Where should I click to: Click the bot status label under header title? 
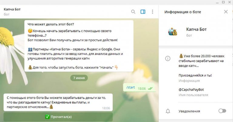tap(7, 14)
